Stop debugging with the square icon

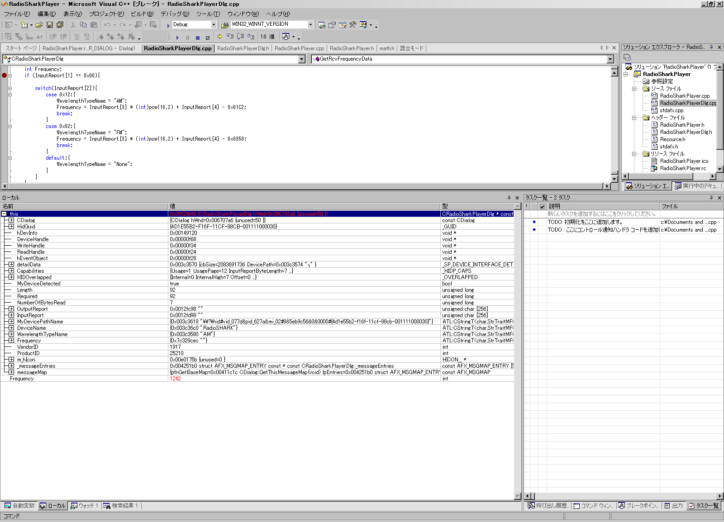coord(198,37)
